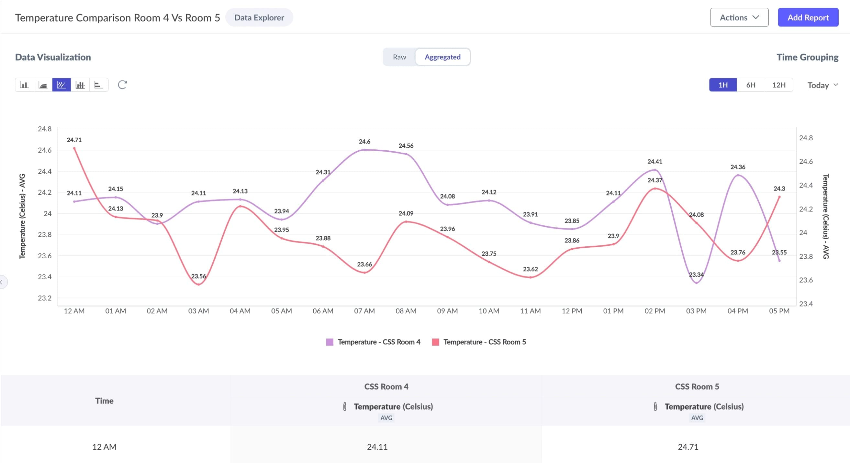This screenshot has height=463, width=850.
Task: Switch data view to Aggregated
Action: pyautogui.click(x=442, y=57)
